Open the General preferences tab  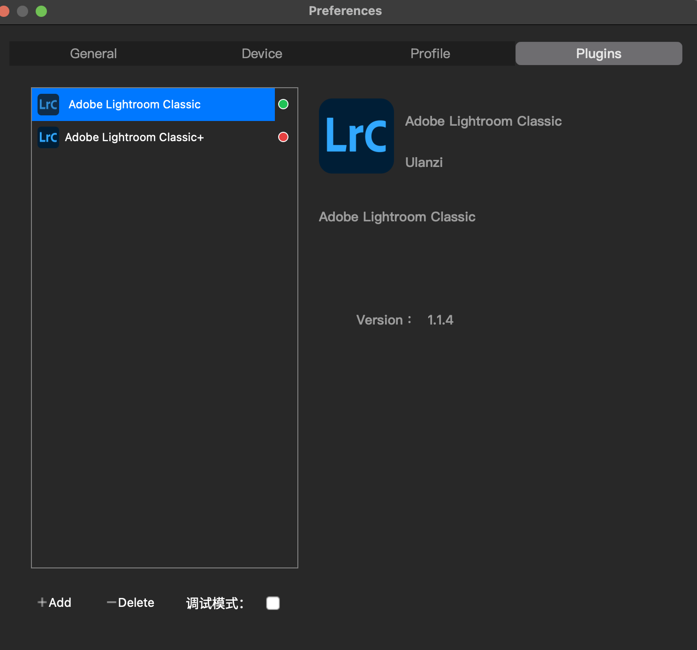coord(93,53)
